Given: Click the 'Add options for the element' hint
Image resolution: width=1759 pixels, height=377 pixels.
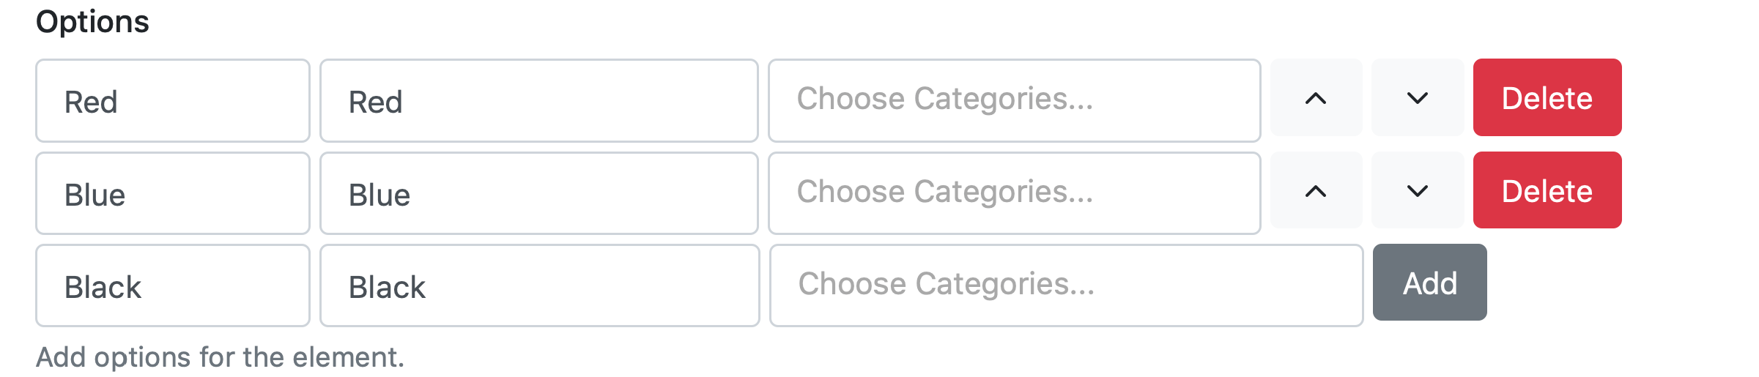Looking at the screenshot, I should coord(220,357).
